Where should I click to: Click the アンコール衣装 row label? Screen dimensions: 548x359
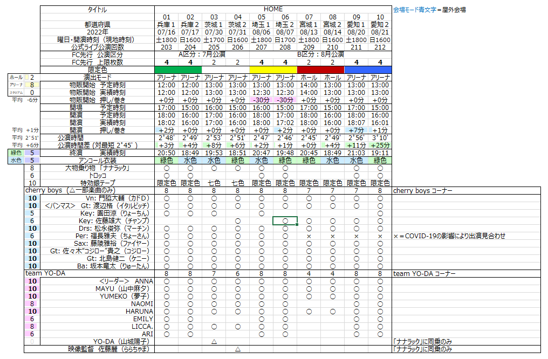click(97, 160)
